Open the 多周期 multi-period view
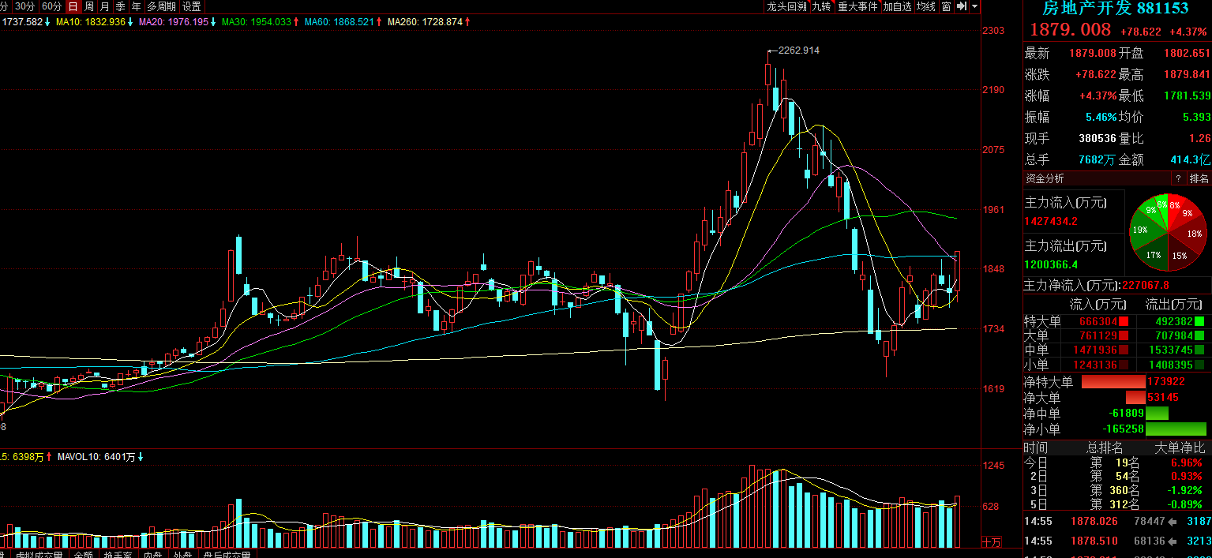Image resolution: width=1212 pixels, height=558 pixels. (161, 6)
